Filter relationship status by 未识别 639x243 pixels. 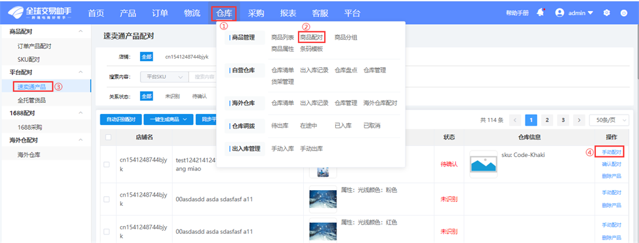pyautogui.click(x=172, y=96)
